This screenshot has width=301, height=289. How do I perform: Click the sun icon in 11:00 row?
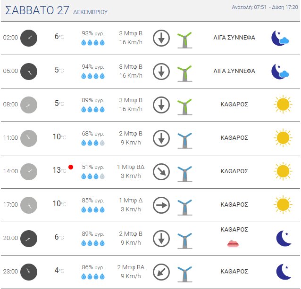[282, 137]
